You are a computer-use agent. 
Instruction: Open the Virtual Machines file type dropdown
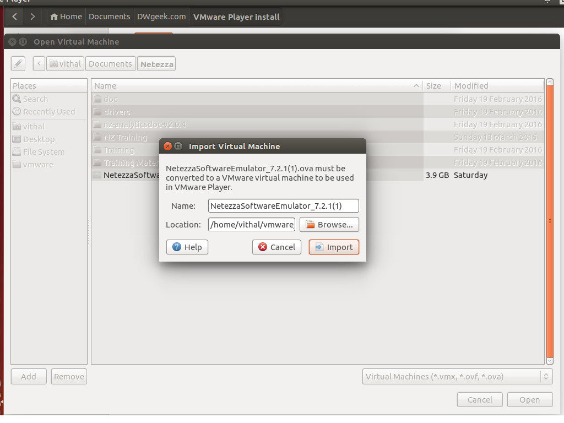click(x=457, y=377)
